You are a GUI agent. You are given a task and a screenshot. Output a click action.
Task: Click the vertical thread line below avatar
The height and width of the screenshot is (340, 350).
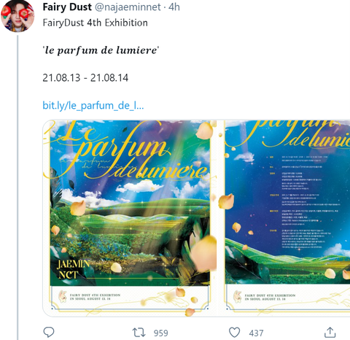17,188
